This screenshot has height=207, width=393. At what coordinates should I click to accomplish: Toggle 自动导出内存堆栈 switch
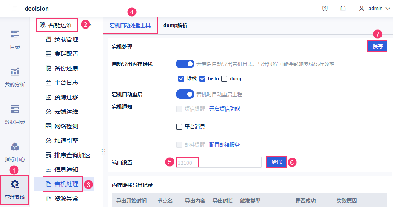pos(185,64)
